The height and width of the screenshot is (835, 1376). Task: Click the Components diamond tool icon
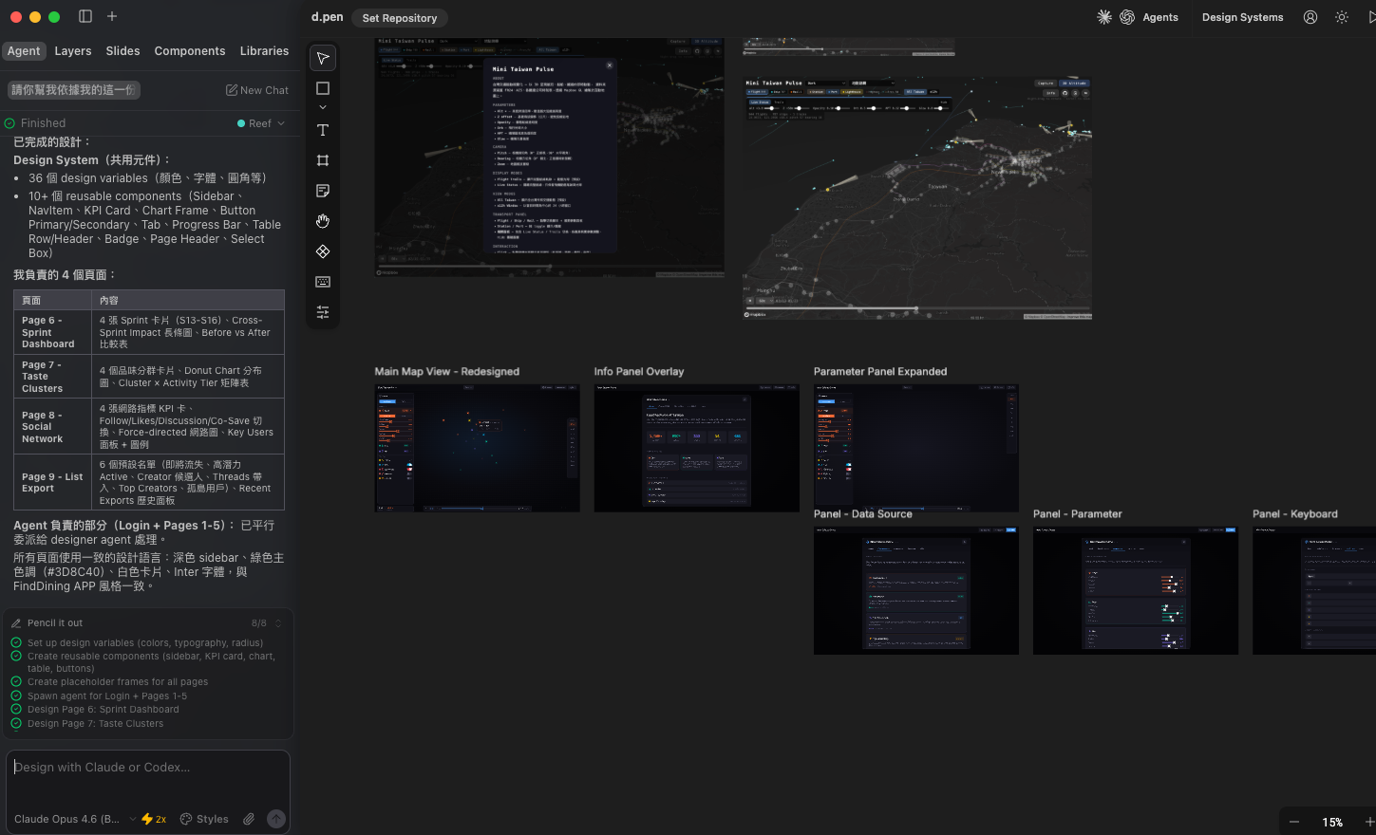pyautogui.click(x=323, y=251)
